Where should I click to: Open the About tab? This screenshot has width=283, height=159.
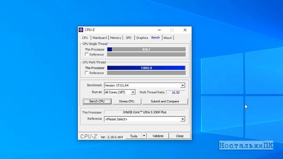pos(168,38)
